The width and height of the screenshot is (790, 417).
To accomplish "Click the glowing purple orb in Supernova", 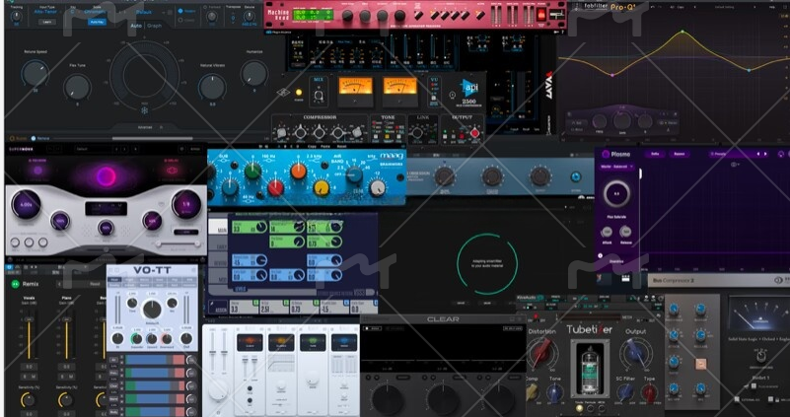I will (x=106, y=175).
